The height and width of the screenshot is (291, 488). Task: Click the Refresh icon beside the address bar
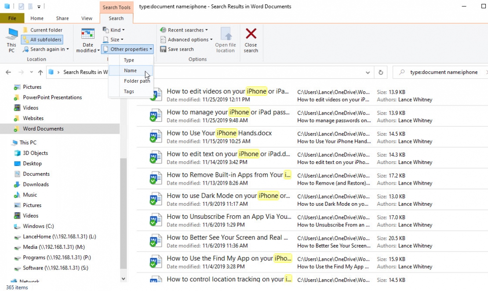(381, 72)
